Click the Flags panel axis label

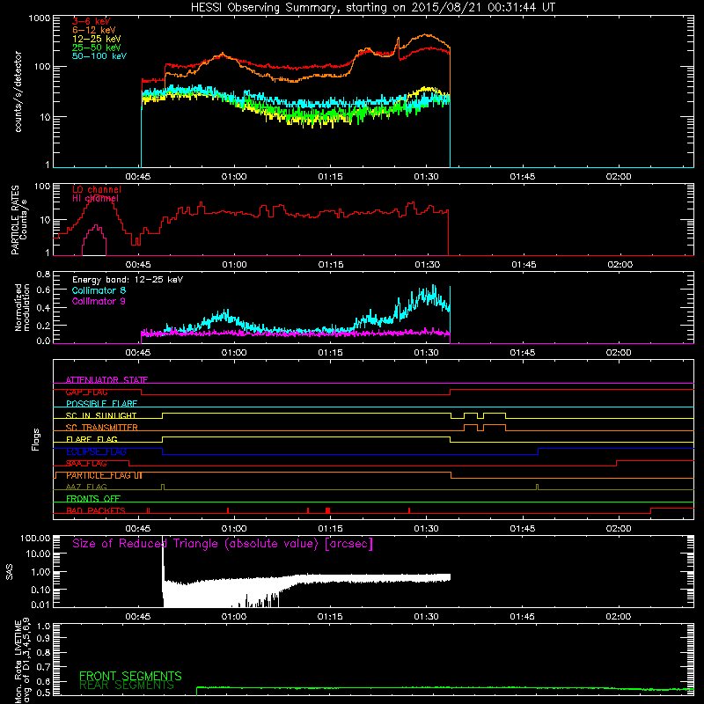click(36, 439)
